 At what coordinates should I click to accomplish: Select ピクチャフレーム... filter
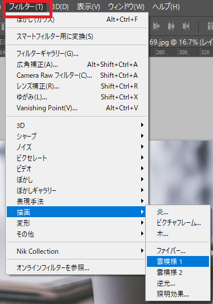178,223
